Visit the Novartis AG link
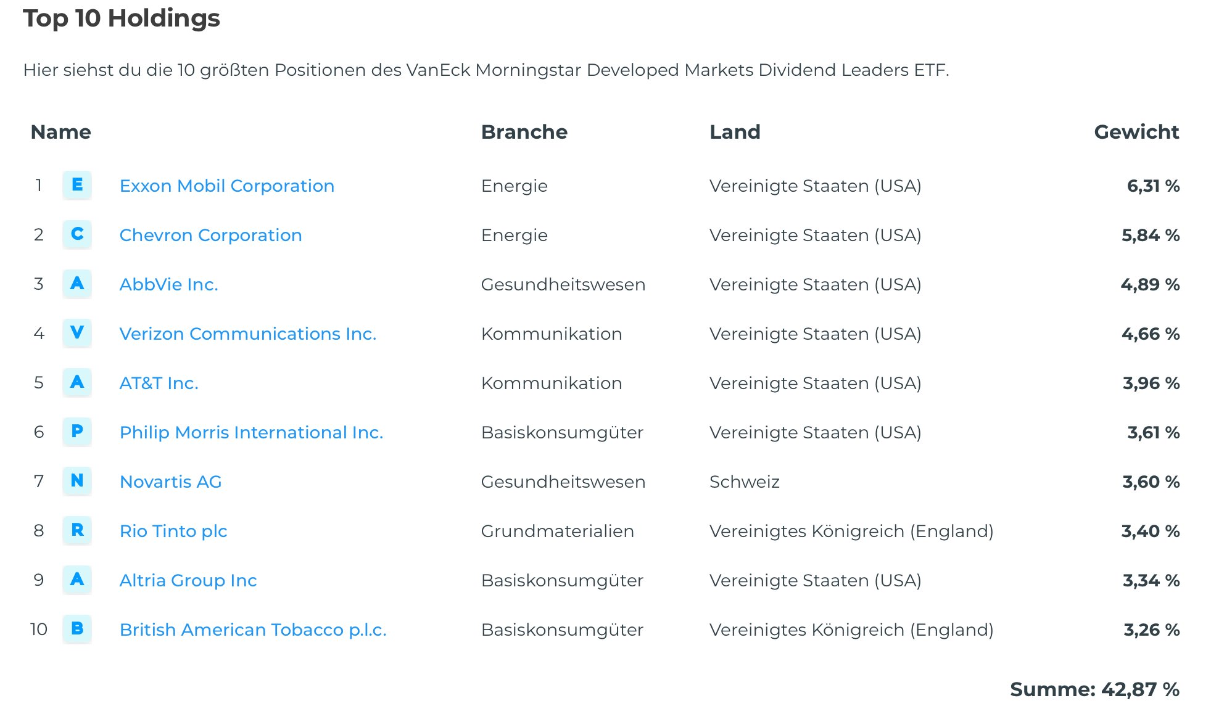 tap(170, 482)
